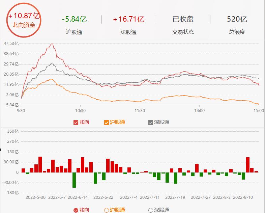
Task: Select the 沪股通 radio button below bar chart
Action: 107,210
